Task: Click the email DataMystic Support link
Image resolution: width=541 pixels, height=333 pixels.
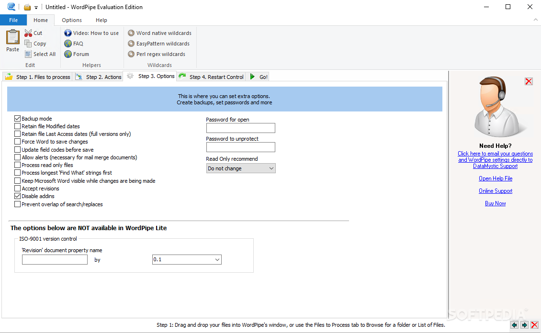Action: (x=495, y=160)
